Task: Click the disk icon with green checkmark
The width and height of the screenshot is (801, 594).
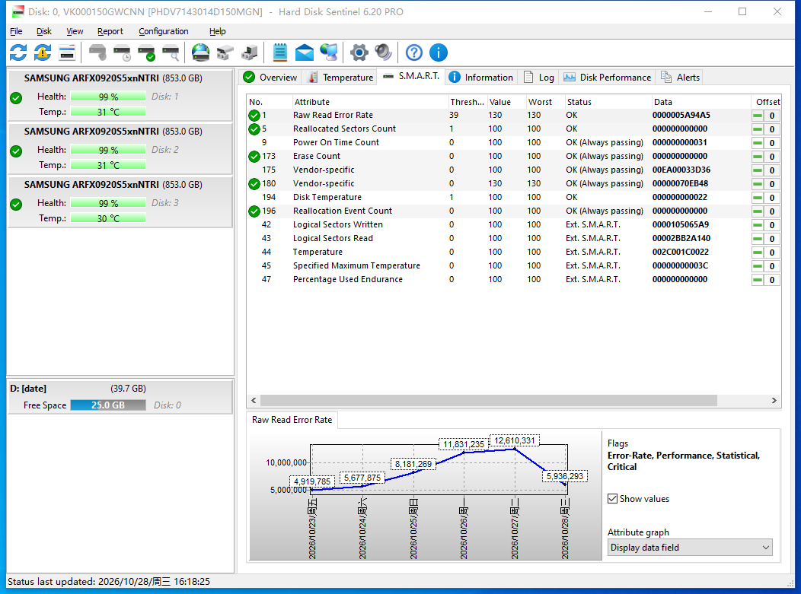Action: click(147, 52)
